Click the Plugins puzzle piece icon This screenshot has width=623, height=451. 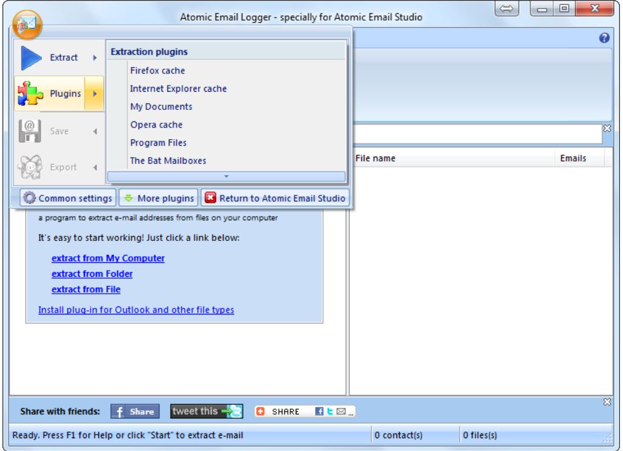[x=30, y=93]
